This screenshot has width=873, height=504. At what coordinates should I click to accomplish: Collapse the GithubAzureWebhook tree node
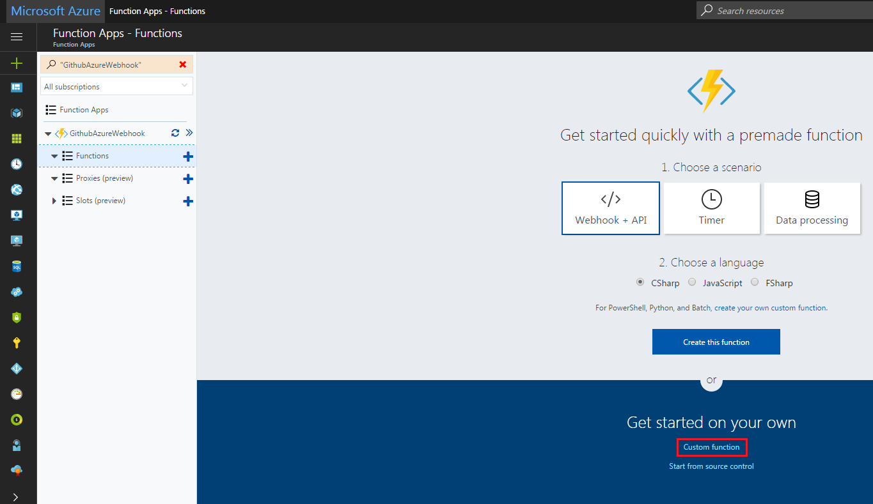coord(48,134)
